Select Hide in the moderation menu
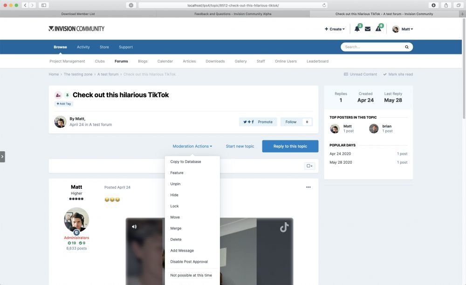The image size is (466, 285). (192, 195)
